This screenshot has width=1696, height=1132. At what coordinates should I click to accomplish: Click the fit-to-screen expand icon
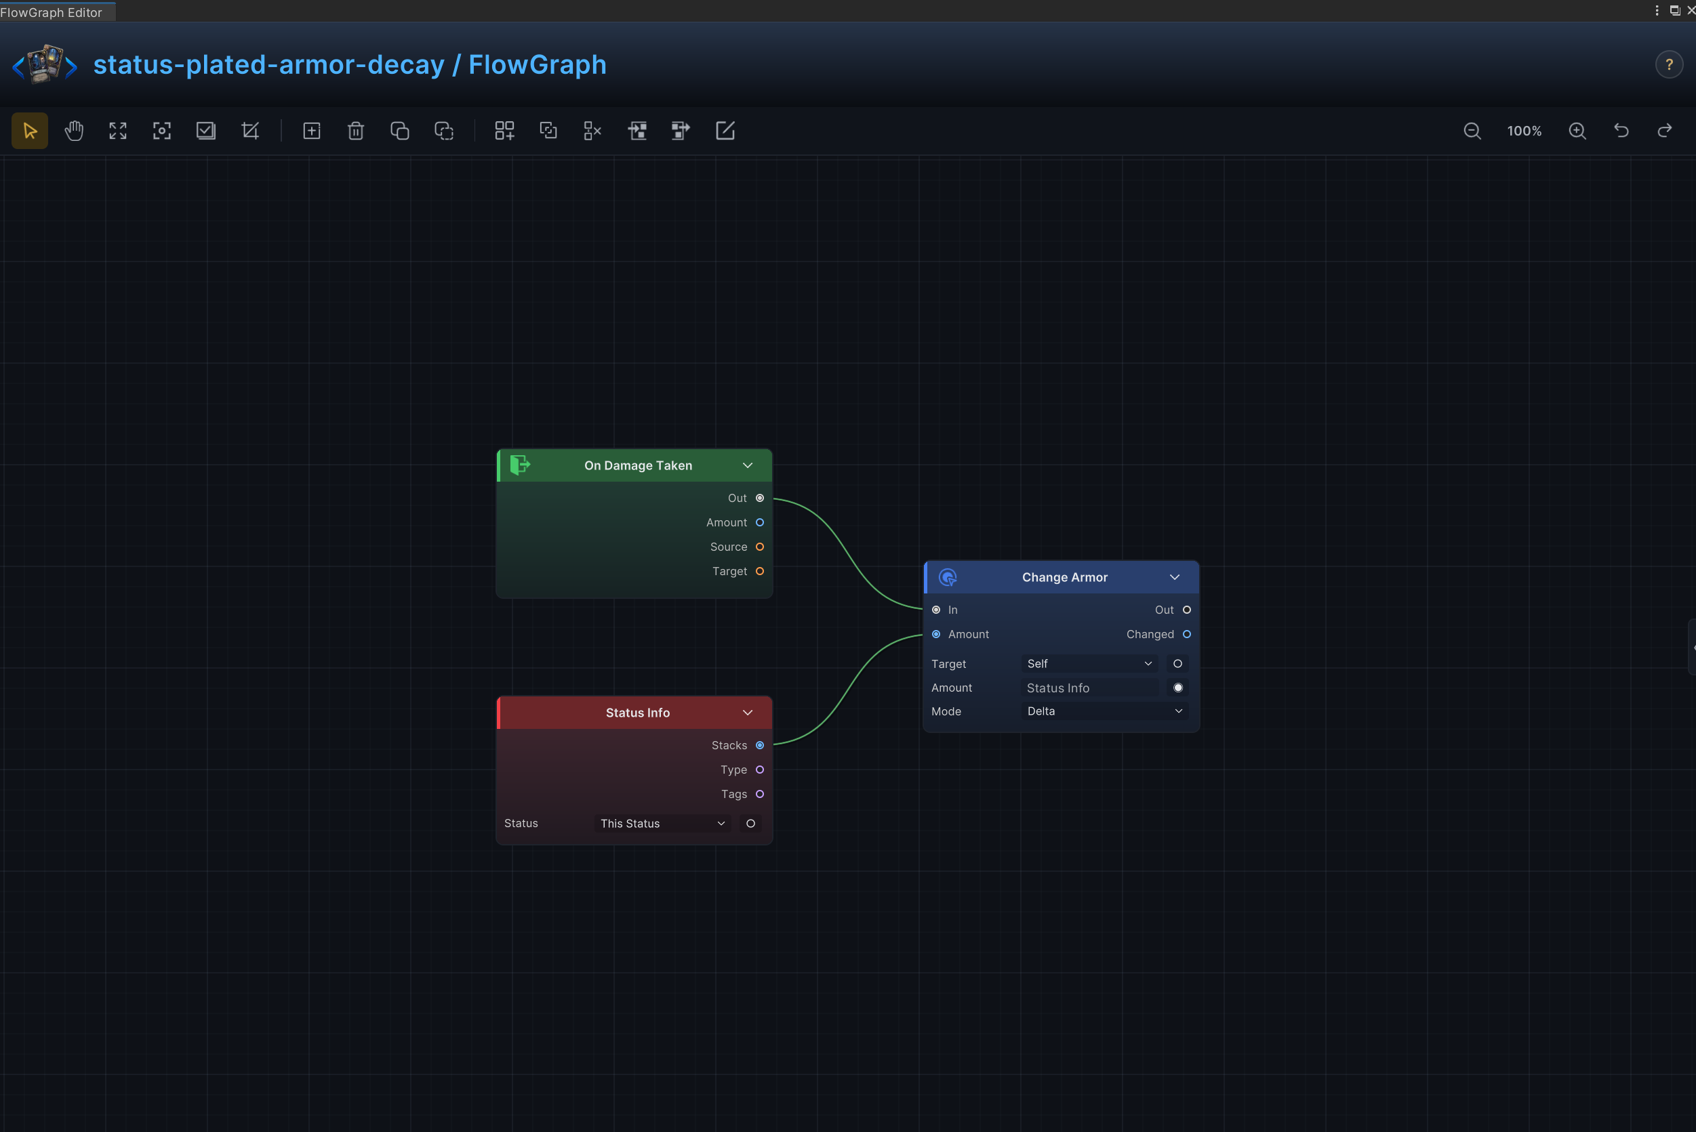pos(118,131)
